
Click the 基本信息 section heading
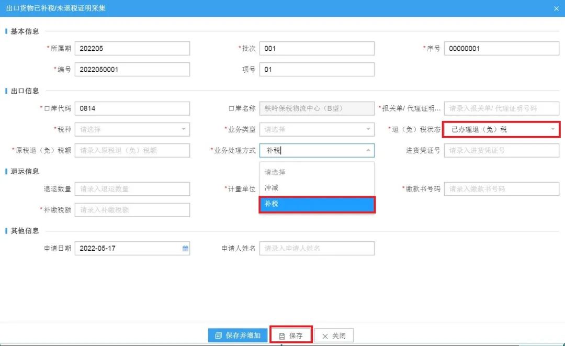tap(25, 31)
